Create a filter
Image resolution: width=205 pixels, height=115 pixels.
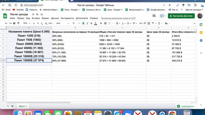click(x=153, y=23)
